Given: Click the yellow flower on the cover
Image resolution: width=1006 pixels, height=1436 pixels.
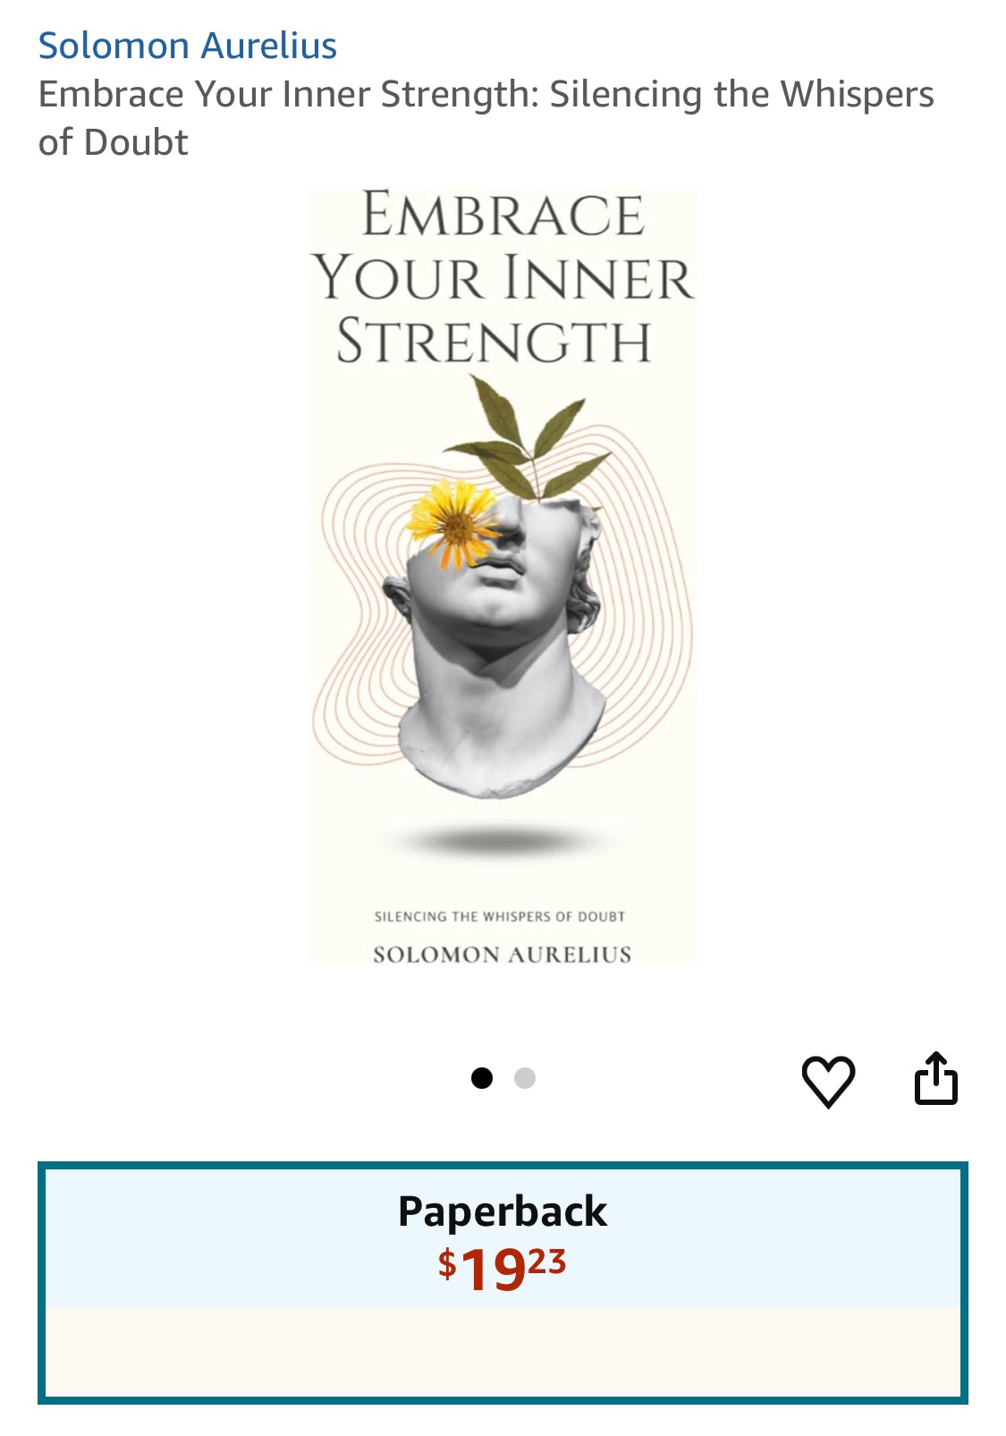Looking at the screenshot, I should click(453, 525).
